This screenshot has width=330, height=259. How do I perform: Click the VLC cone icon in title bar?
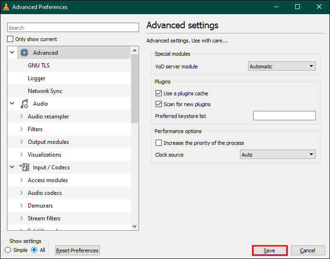(6, 7)
